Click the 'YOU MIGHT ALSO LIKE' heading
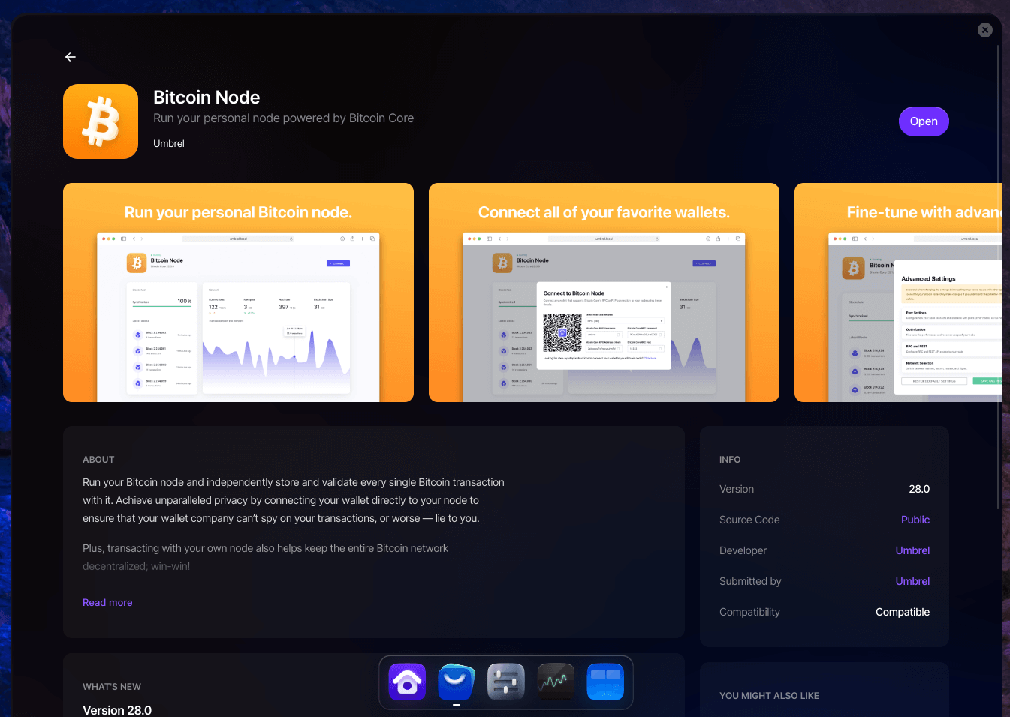 [x=769, y=696]
